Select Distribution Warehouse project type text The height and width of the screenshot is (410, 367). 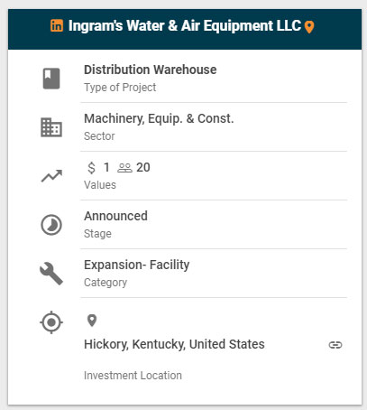pos(151,70)
